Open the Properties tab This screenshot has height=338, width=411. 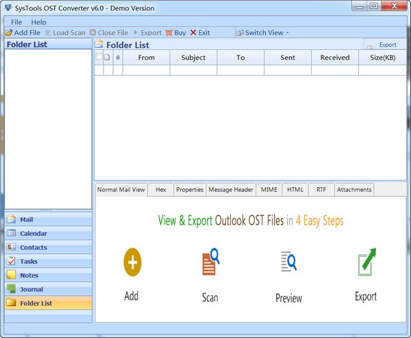(x=190, y=190)
